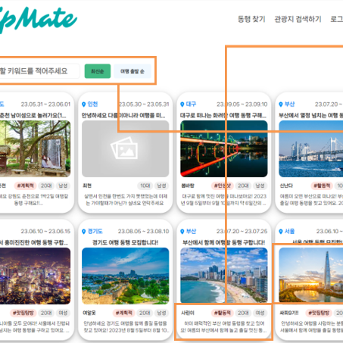Open the 부산에서 열정 넘치는 여행 title
The height and width of the screenshot is (343, 343).
[310, 115]
